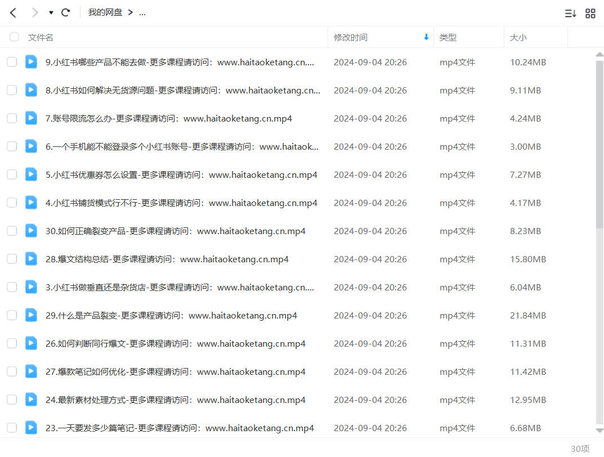Expand the collapsed path ellipsis
The image size is (604, 457).
[x=142, y=14]
